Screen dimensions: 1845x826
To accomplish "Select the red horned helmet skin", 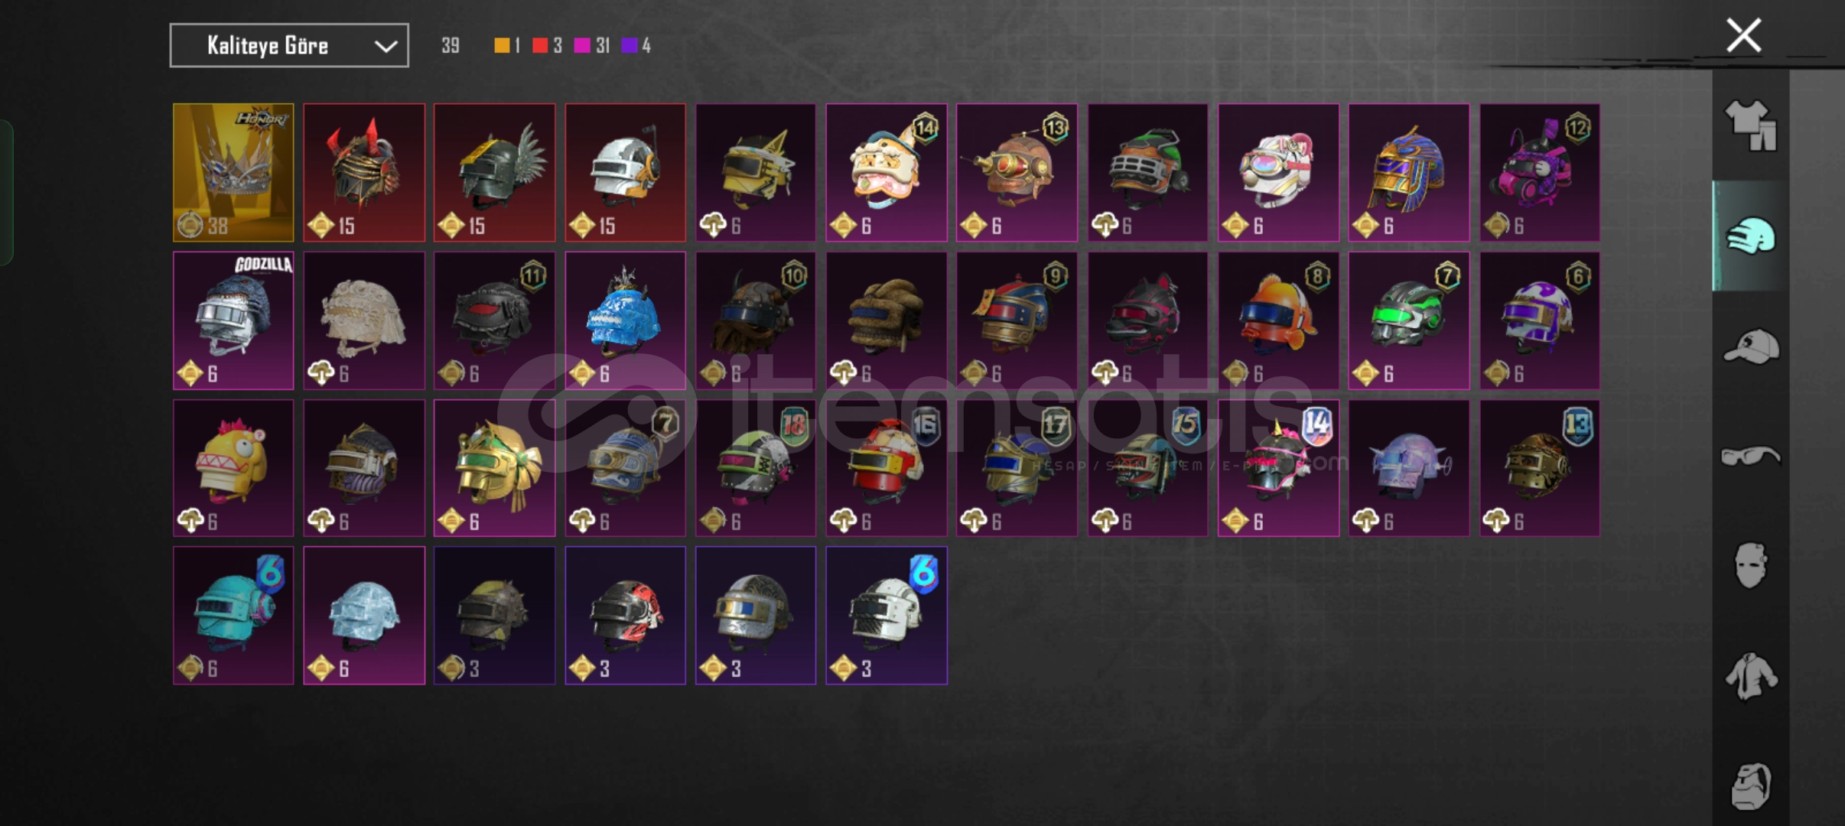I will 364,173.
